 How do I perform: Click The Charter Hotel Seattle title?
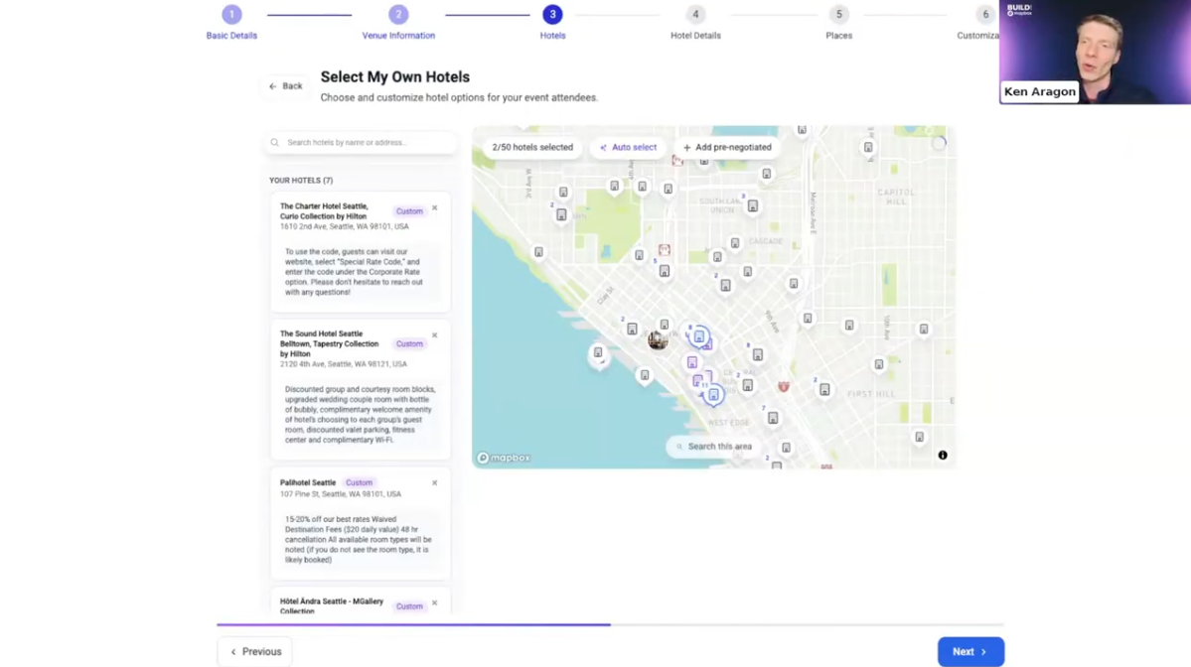(x=324, y=211)
